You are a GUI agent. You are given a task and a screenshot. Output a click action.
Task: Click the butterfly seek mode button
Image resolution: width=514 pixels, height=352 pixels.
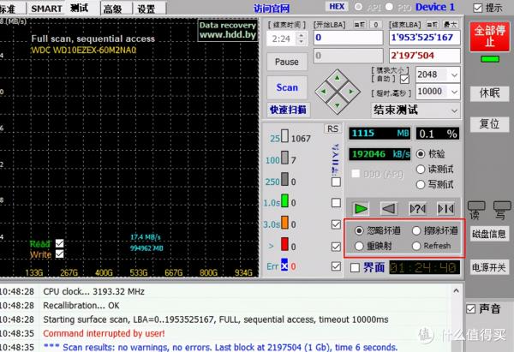coord(445,208)
